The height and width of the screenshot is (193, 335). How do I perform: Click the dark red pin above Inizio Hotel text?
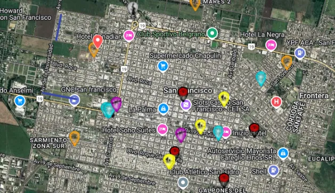click(x=254, y=130)
